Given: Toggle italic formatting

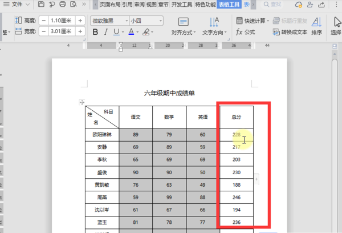Looking at the screenshot, I should tap(106, 32).
